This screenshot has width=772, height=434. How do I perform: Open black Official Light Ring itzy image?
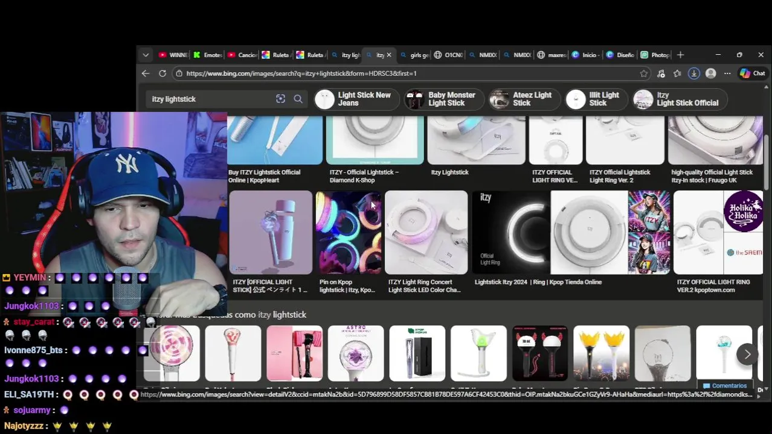tap(511, 233)
